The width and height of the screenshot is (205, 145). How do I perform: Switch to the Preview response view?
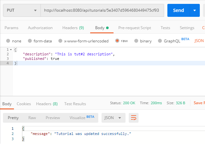[x=53, y=118]
